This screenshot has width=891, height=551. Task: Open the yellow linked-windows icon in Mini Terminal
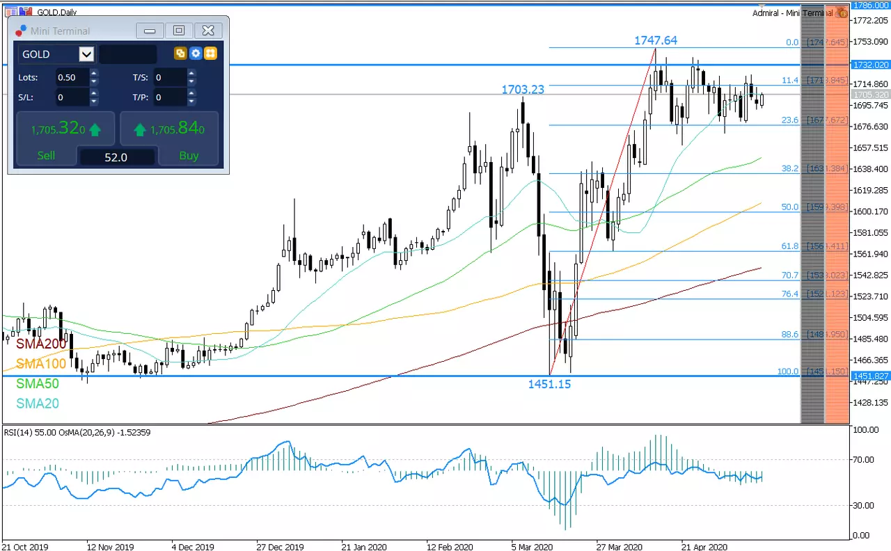point(180,54)
